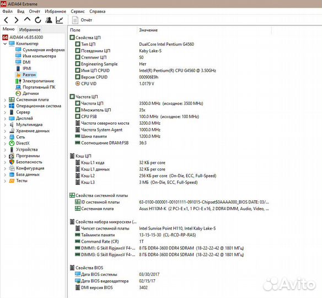Screen dimensions: 322x298
Task: Switch to the Меню tab
Action: (x=9, y=29)
